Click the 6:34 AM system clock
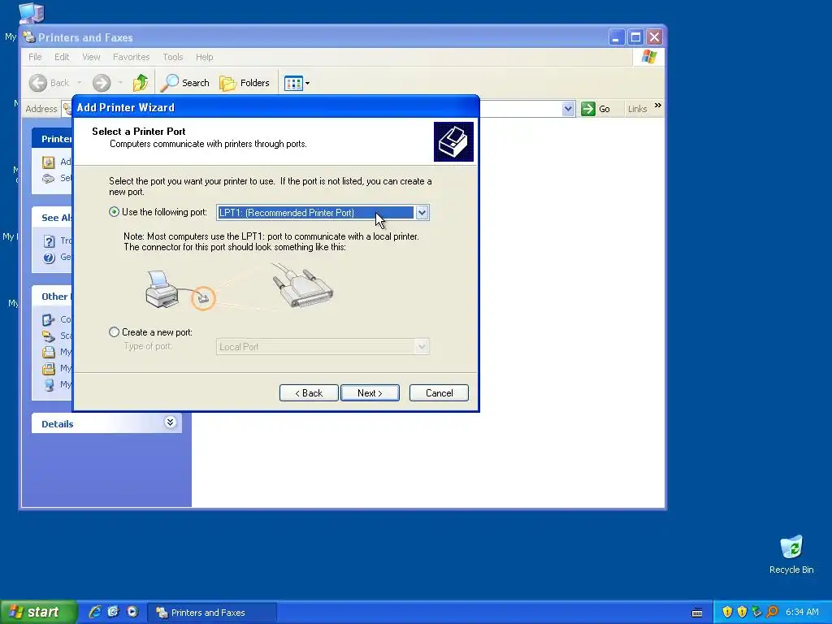The height and width of the screenshot is (624, 832). tap(802, 613)
